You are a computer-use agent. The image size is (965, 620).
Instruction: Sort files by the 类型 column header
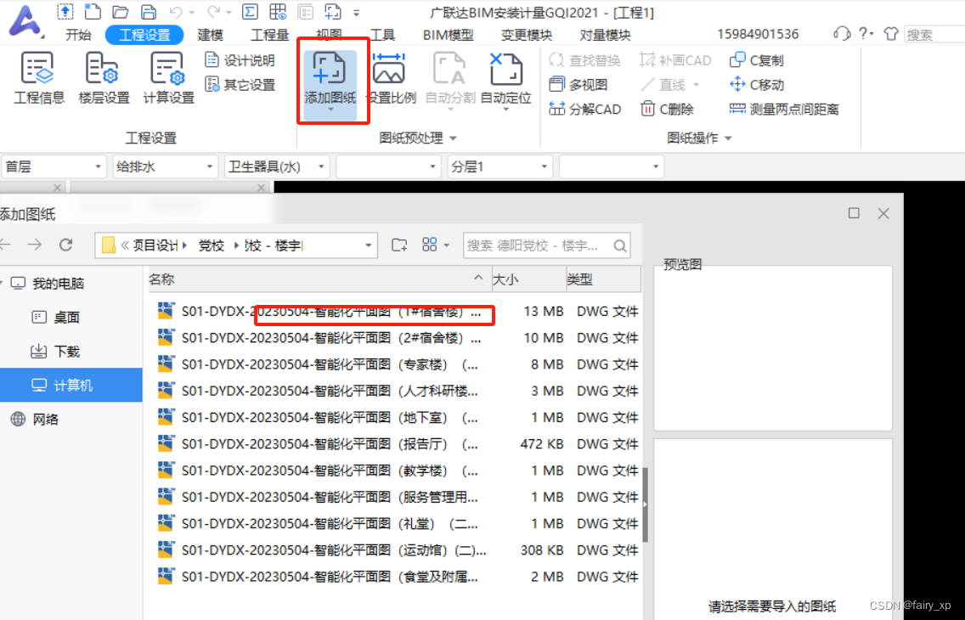[x=603, y=279]
